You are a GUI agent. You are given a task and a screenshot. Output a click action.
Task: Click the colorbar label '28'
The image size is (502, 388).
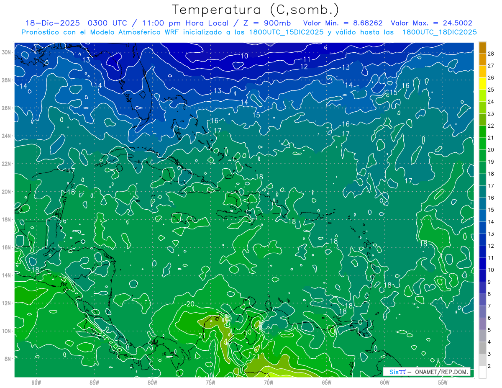[491, 54]
